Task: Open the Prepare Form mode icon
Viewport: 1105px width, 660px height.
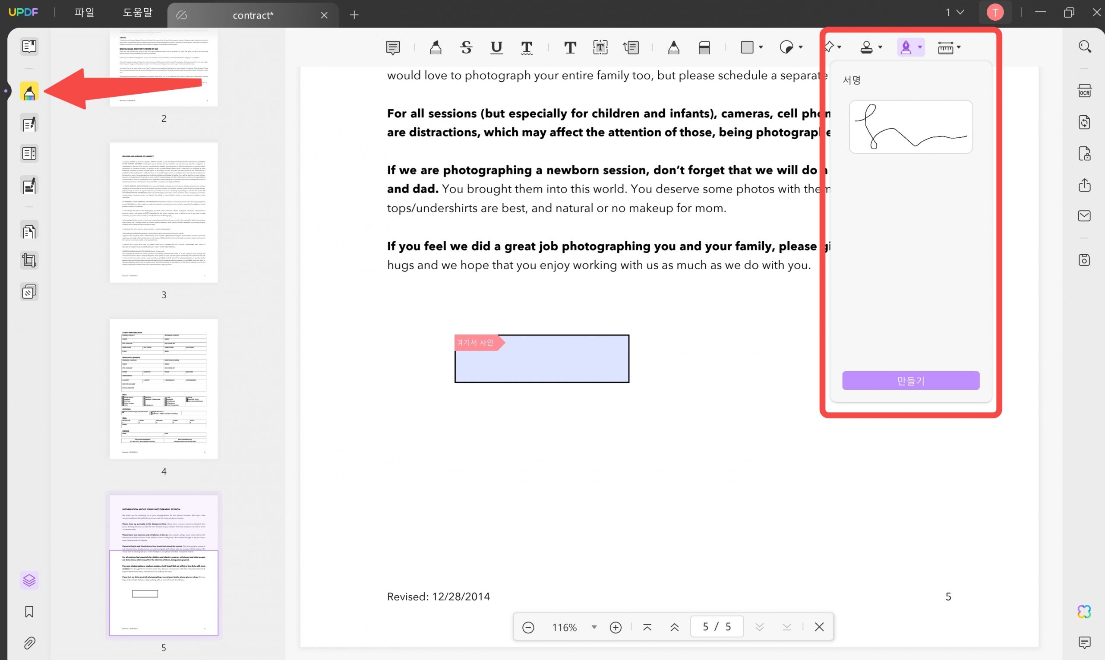Action: pos(29,154)
